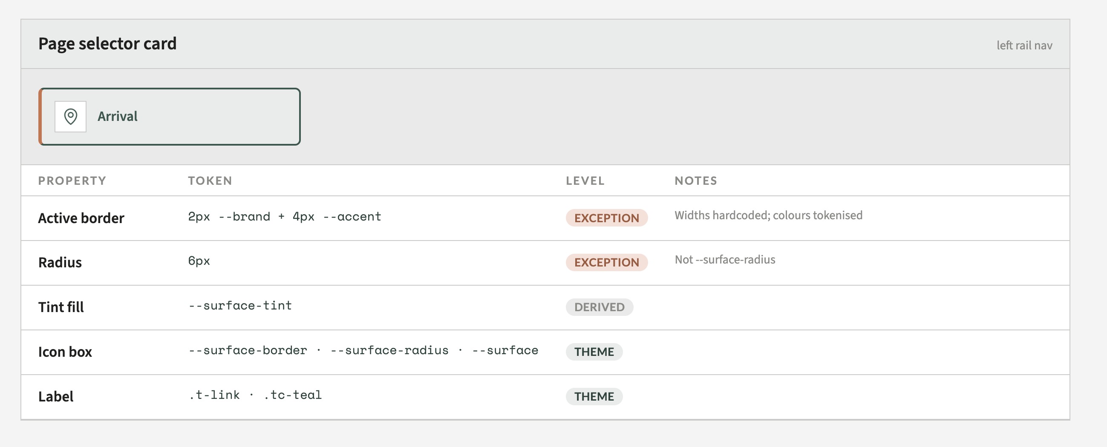Click the NOTES column header
This screenshot has height=447, width=1107.
click(696, 181)
